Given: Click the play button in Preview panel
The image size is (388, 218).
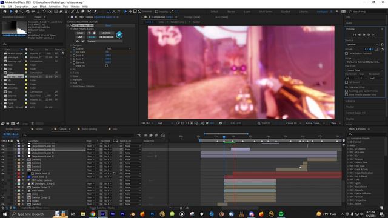Looking at the screenshot, I should point(364,35).
